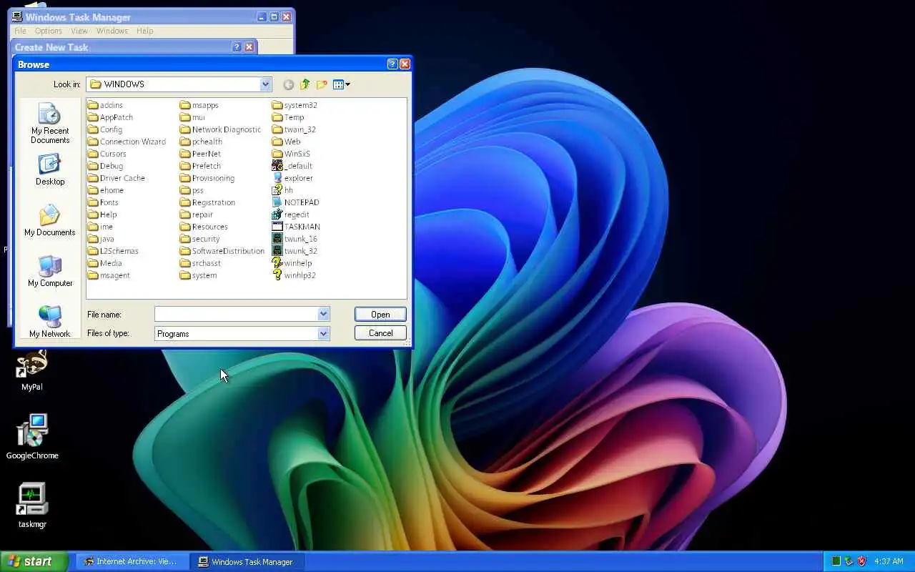Go back to the last folder visited

pos(288,84)
